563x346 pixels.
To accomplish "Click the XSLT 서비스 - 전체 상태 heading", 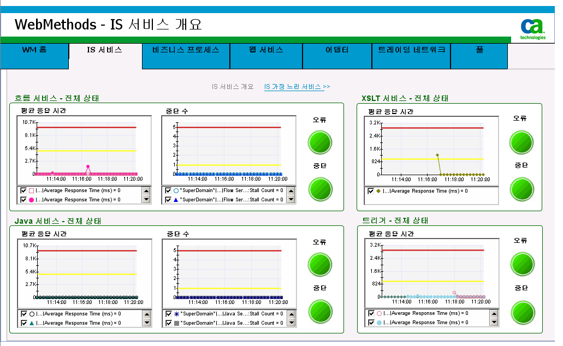I will point(405,98).
